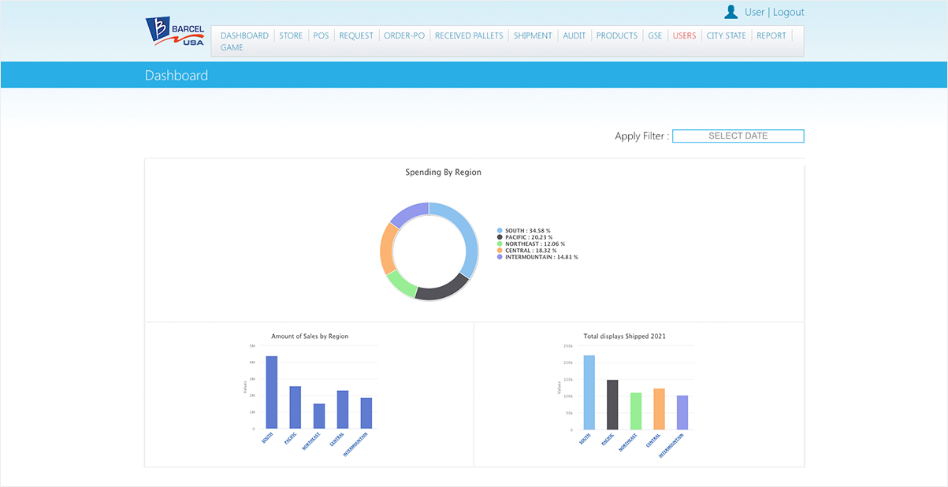Click the "Amount of Sales by Region" title
This screenshot has width=948, height=487.
[x=310, y=336]
